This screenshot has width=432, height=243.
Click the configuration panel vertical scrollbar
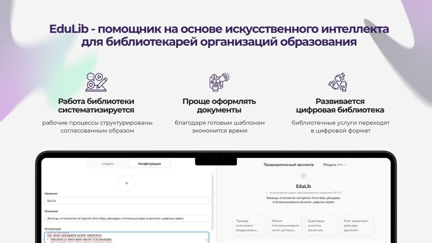tap(212, 202)
